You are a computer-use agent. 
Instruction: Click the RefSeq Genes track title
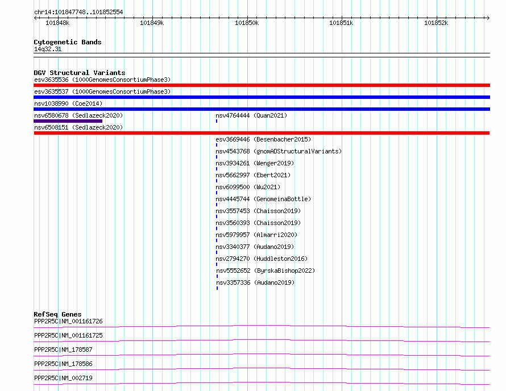[57, 314]
